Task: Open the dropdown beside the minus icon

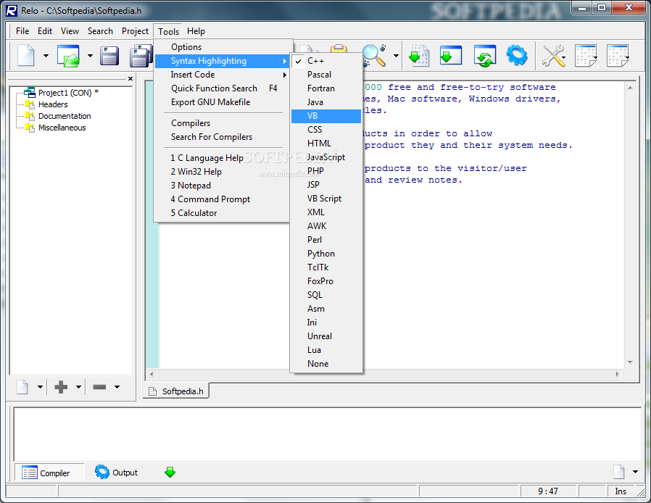Action: [x=117, y=387]
